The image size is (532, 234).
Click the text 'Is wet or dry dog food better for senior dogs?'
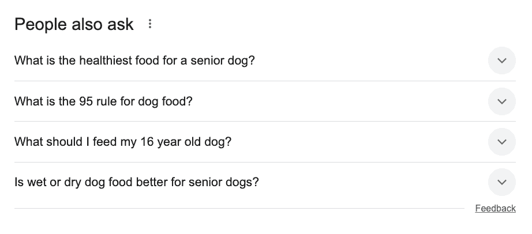click(137, 182)
